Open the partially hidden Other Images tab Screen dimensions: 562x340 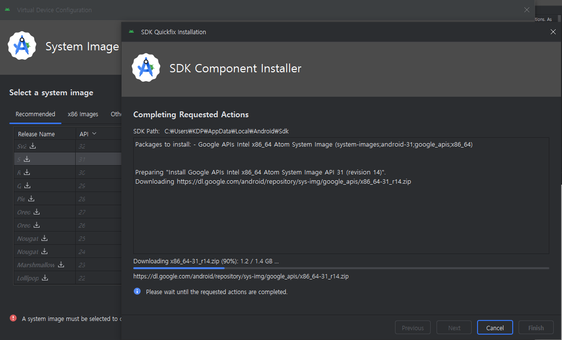(x=116, y=114)
